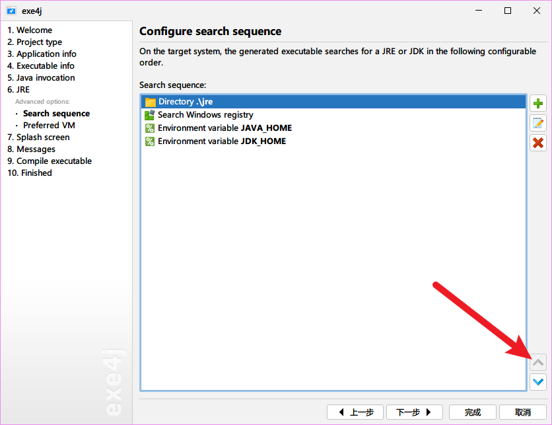Viewport: 552px width, 425px height.
Task: Click the Windows registry entry icon
Action: tap(150, 115)
